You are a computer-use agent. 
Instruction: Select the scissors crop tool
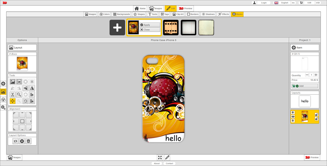[x=12, y=95]
